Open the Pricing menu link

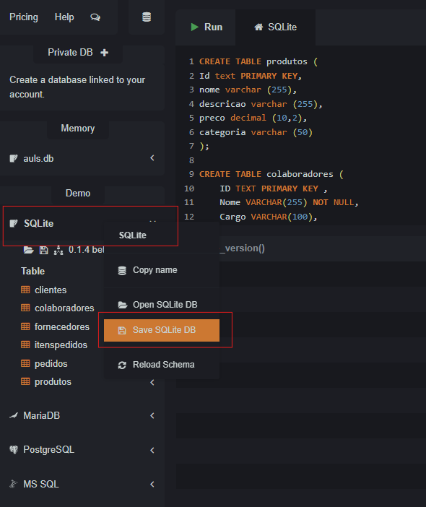click(24, 17)
